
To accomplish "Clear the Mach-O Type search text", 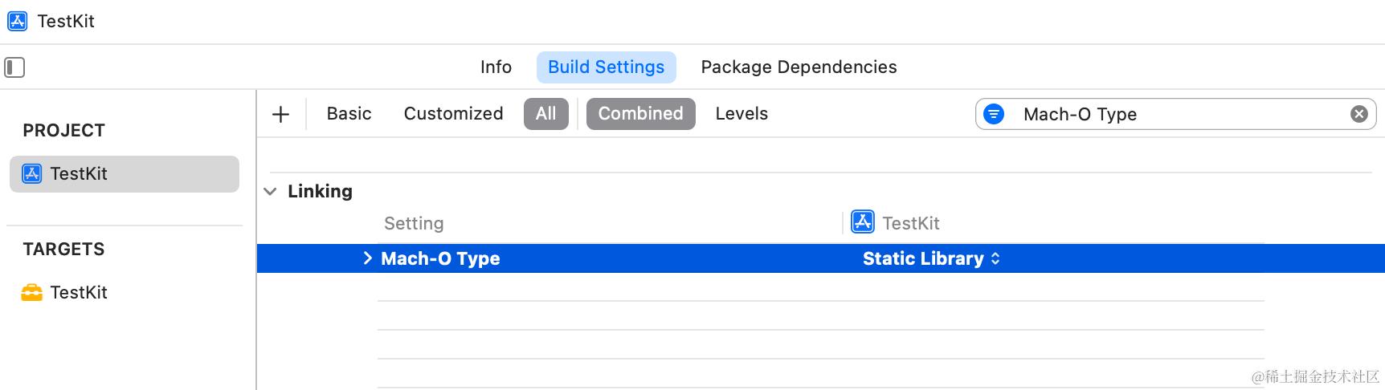I will click(x=1358, y=114).
